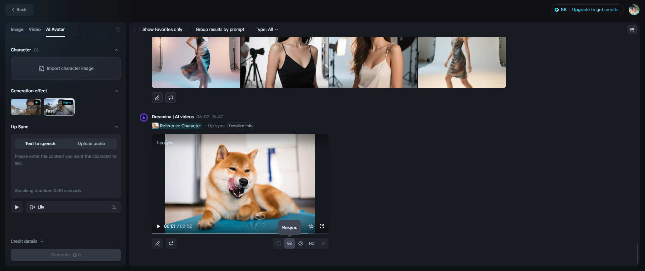Enter fullscreen video view
The height and width of the screenshot is (271, 645).
(322, 226)
